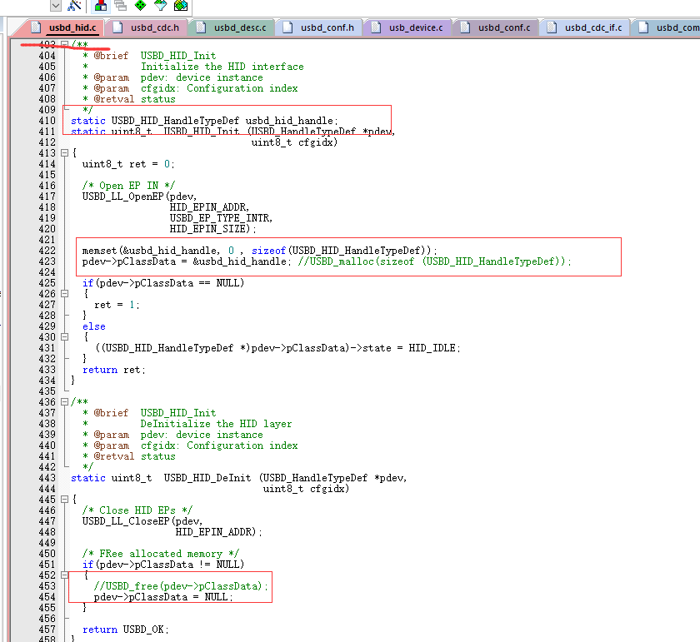Open the small dropdown arrow in the toolbar
The height and width of the screenshot is (642, 700).
click(x=55, y=6)
